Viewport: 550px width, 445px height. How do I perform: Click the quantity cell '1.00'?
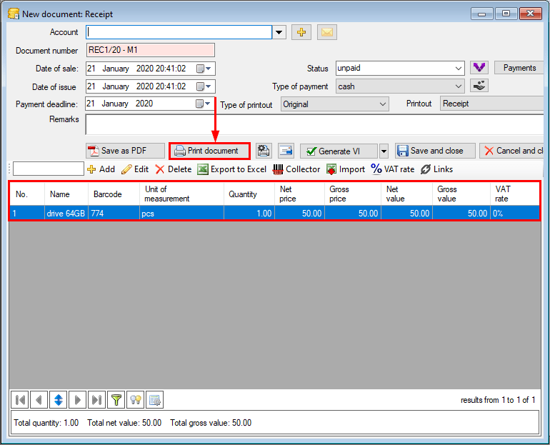click(x=249, y=213)
